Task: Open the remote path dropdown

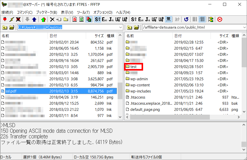Action: pos(244,27)
